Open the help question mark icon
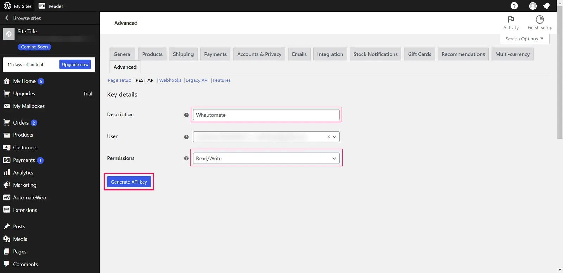 pyautogui.click(x=514, y=6)
